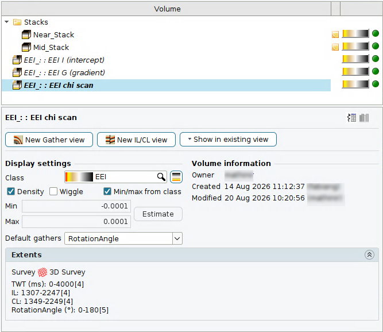This screenshot has height=332, width=383.
Task: Toggle Min/max from class checkbox
Action: 107,191
